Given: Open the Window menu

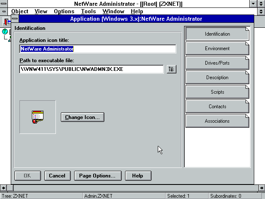Looking at the screenshot, I should (x=113, y=11).
